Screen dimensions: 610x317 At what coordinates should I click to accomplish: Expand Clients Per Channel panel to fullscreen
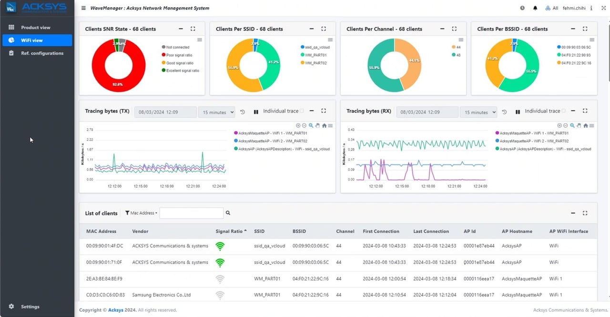[x=454, y=29]
